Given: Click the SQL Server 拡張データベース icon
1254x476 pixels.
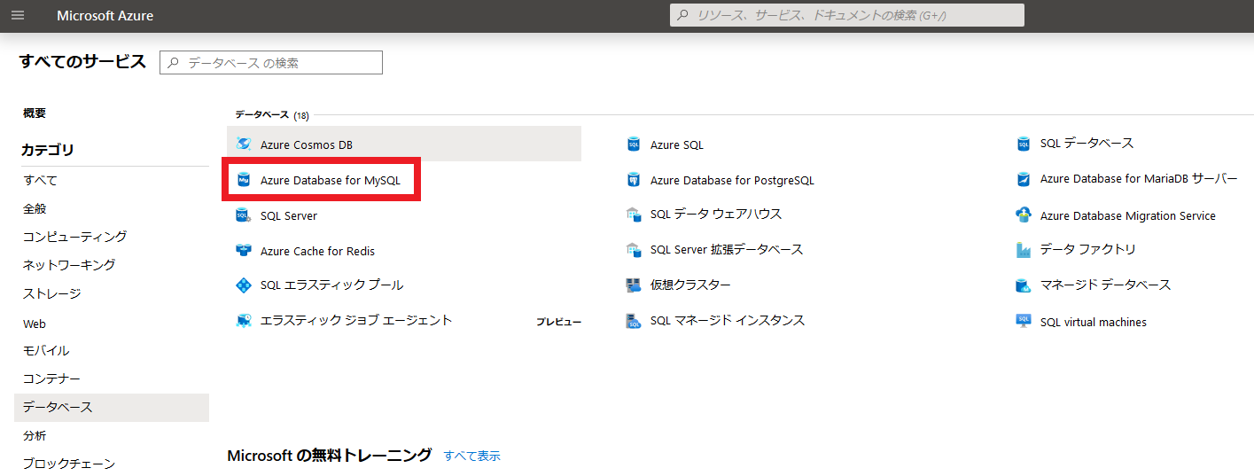Looking at the screenshot, I should click(x=634, y=250).
